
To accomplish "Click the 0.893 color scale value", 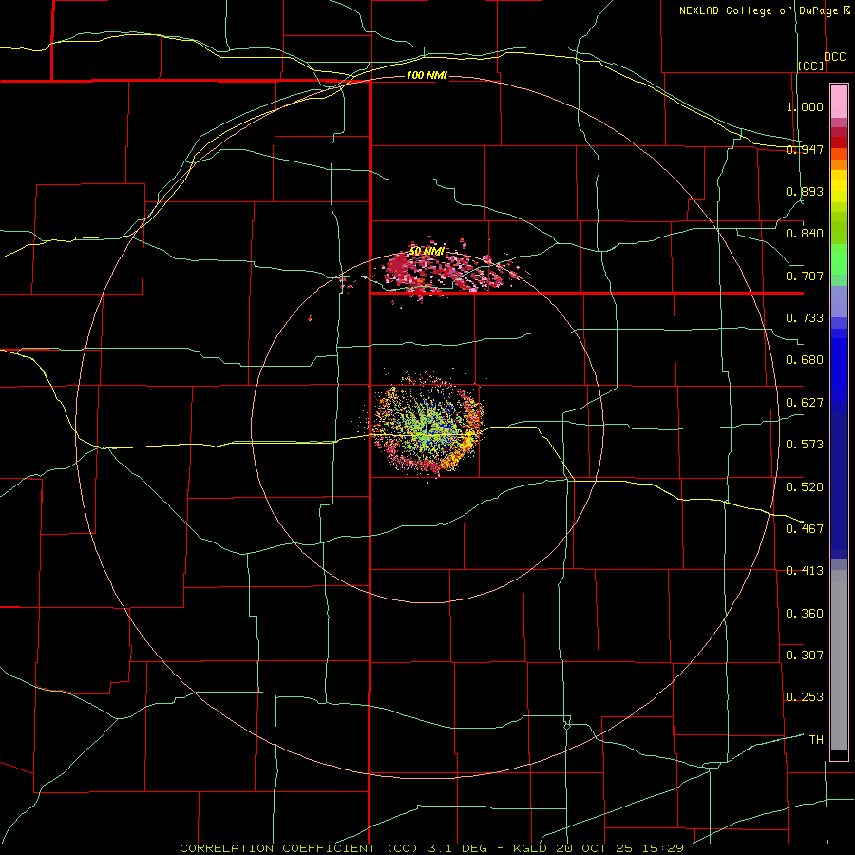I will coord(805,191).
